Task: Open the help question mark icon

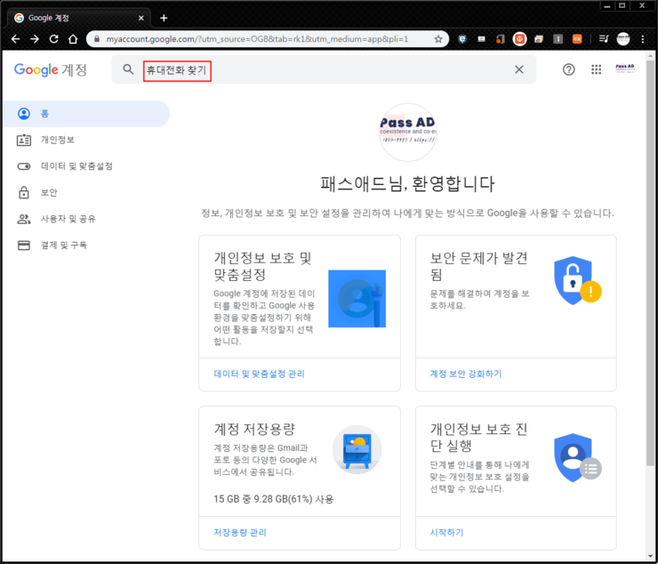Action: point(568,69)
